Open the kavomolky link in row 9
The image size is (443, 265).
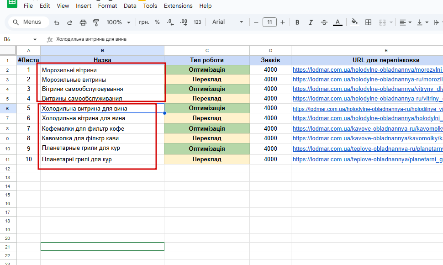point(368,138)
